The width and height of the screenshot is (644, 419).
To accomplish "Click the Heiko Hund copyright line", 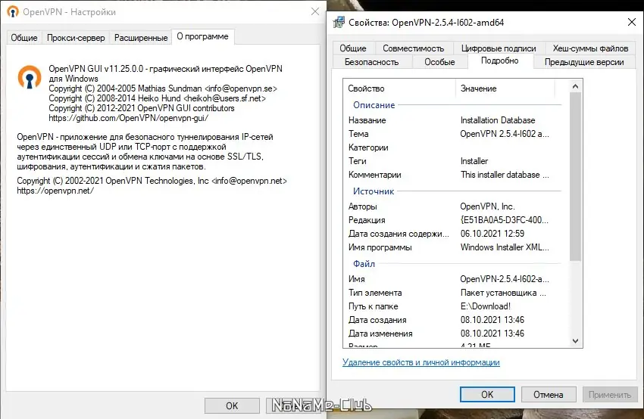I will [157, 98].
